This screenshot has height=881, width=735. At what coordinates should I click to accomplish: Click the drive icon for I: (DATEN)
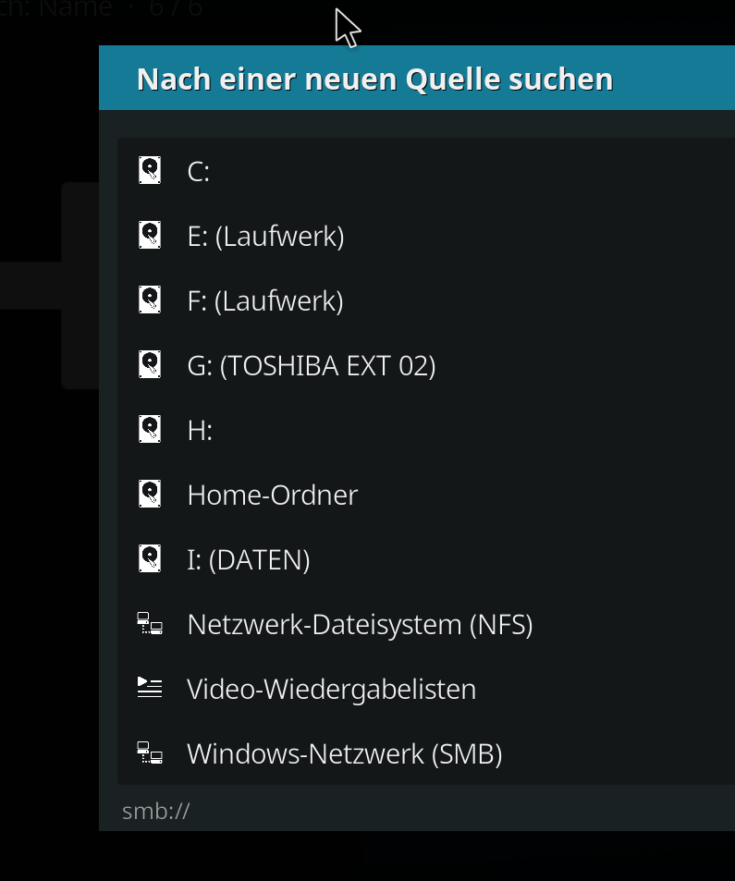[x=150, y=558]
